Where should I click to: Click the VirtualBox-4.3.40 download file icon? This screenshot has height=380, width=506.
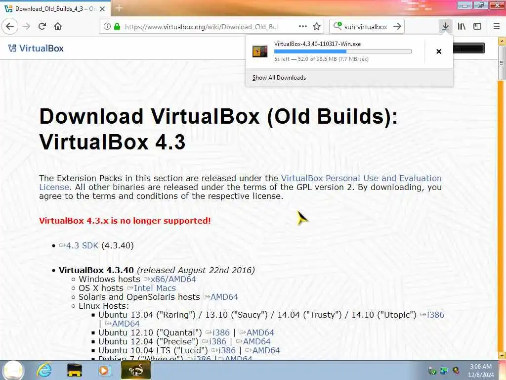260,51
